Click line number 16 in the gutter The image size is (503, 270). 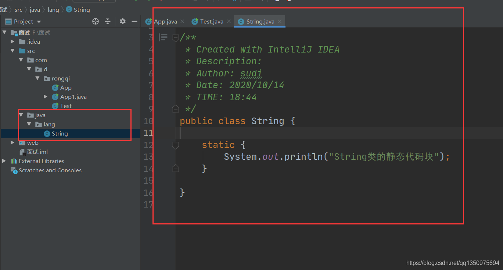148,192
